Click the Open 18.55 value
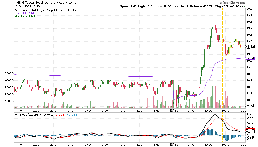Viewport: 258px width, 147px height. click(x=128, y=6)
